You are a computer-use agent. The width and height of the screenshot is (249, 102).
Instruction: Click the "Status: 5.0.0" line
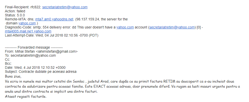[x=15, y=15]
